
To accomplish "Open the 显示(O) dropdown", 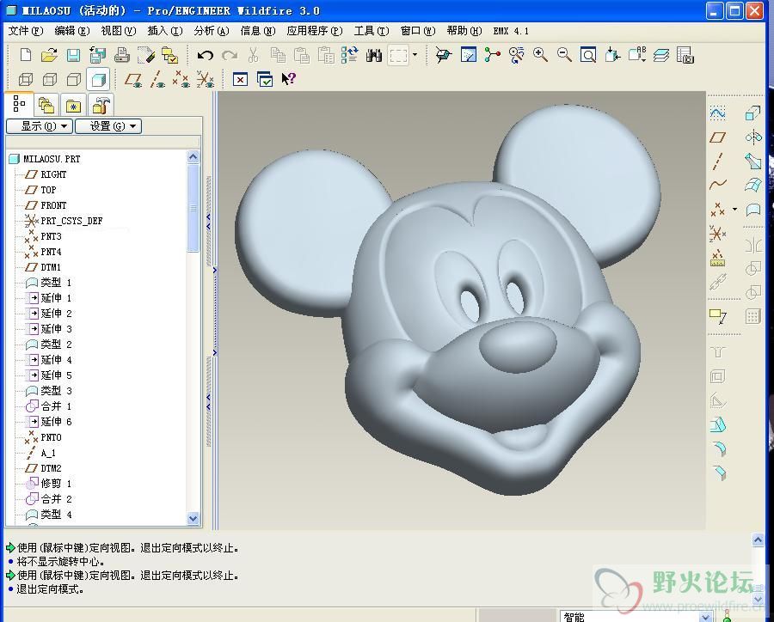I will click(40, 126).
